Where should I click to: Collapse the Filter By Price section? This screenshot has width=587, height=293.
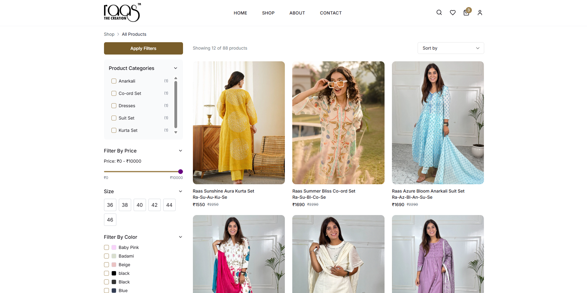[x=181, y=151]
